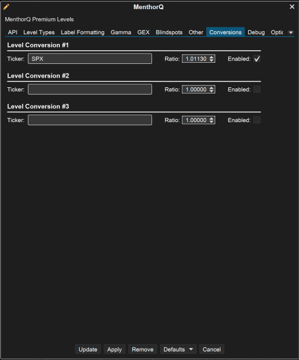Switch to the API tab
The width and height of the screenshot is (299, 360).
tap(13, 33)
